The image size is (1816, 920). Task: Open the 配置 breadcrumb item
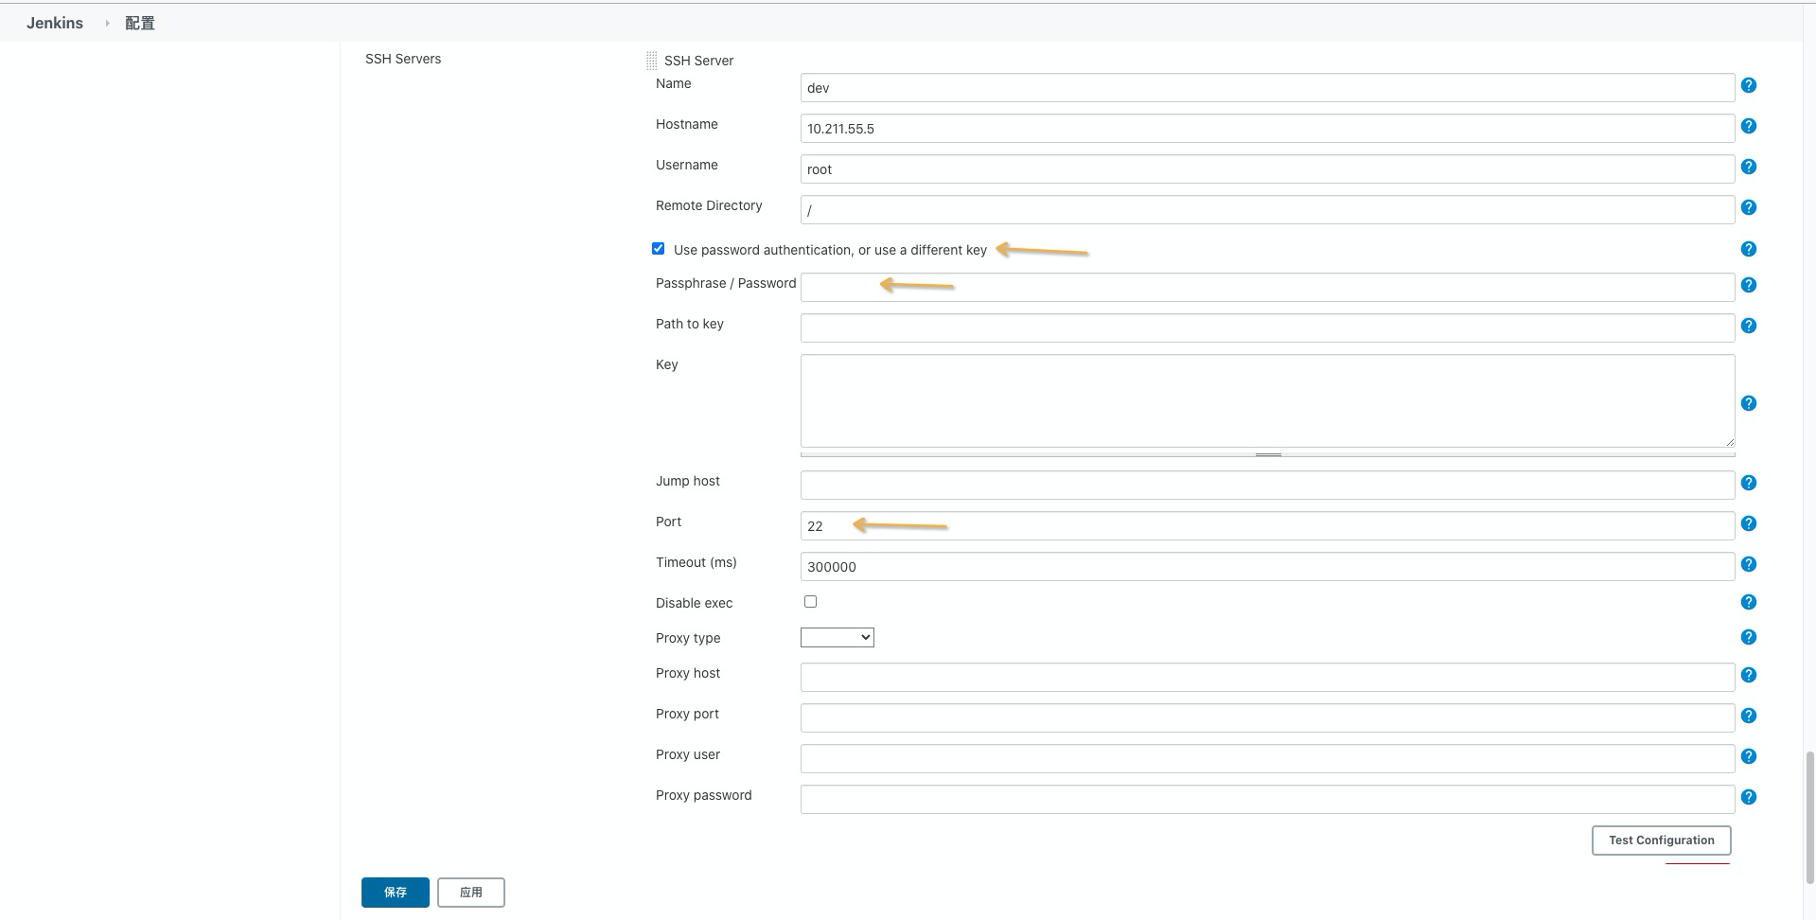pos(139,23)
